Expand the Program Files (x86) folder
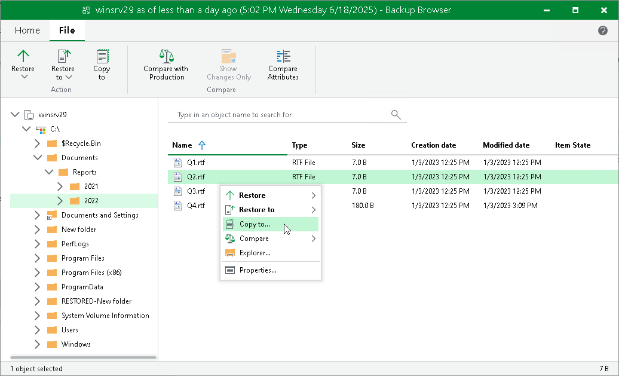This screenshot has height=376, width=619. (x=37, y=273)
